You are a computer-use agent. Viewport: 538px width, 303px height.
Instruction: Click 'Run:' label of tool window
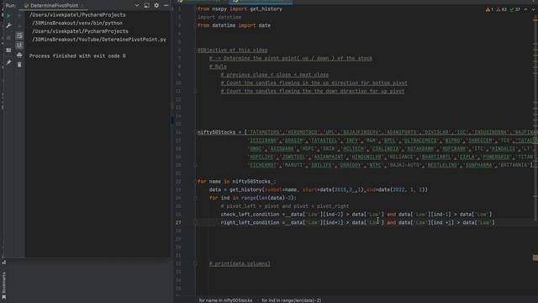coord(11,6)
